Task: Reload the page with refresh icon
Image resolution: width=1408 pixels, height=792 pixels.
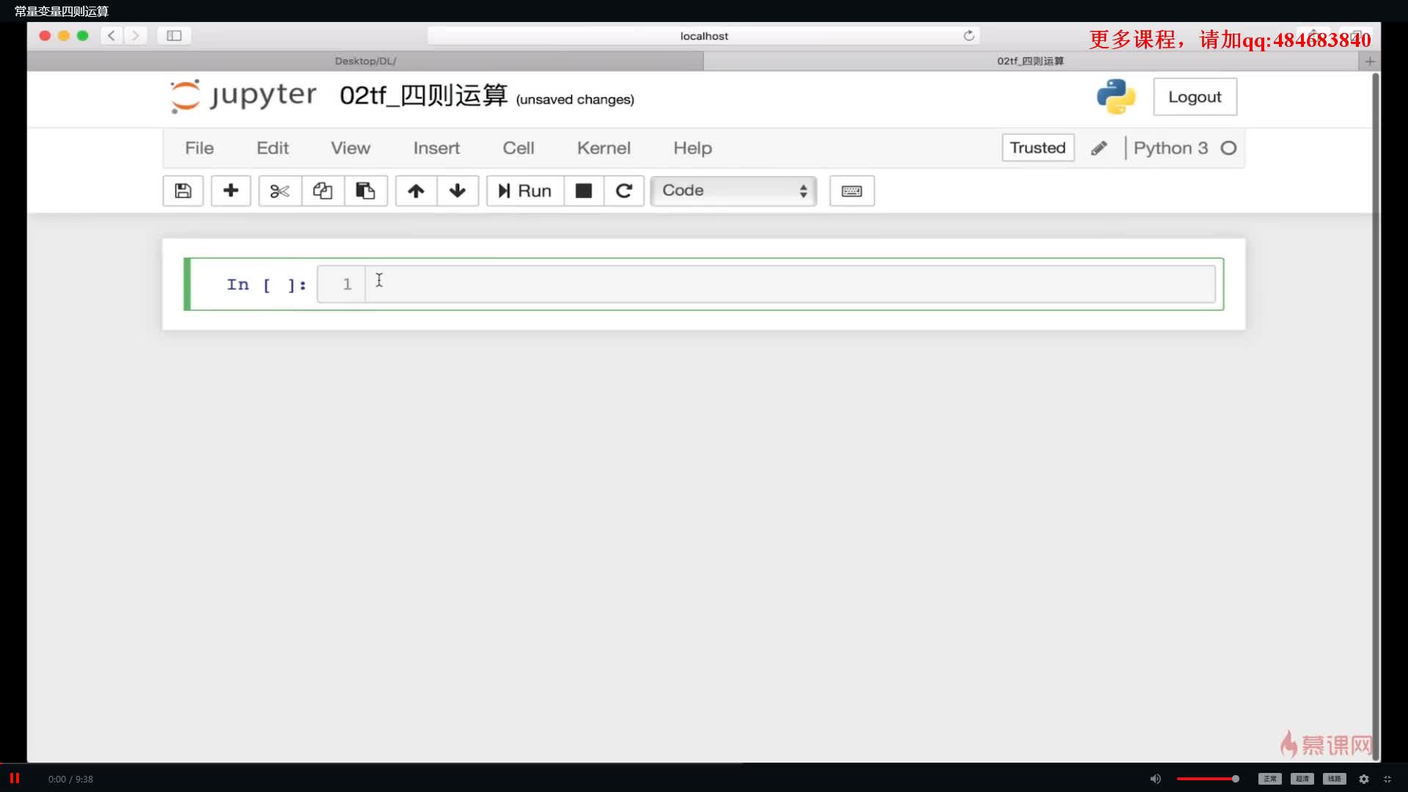Action: pos(969,35)
